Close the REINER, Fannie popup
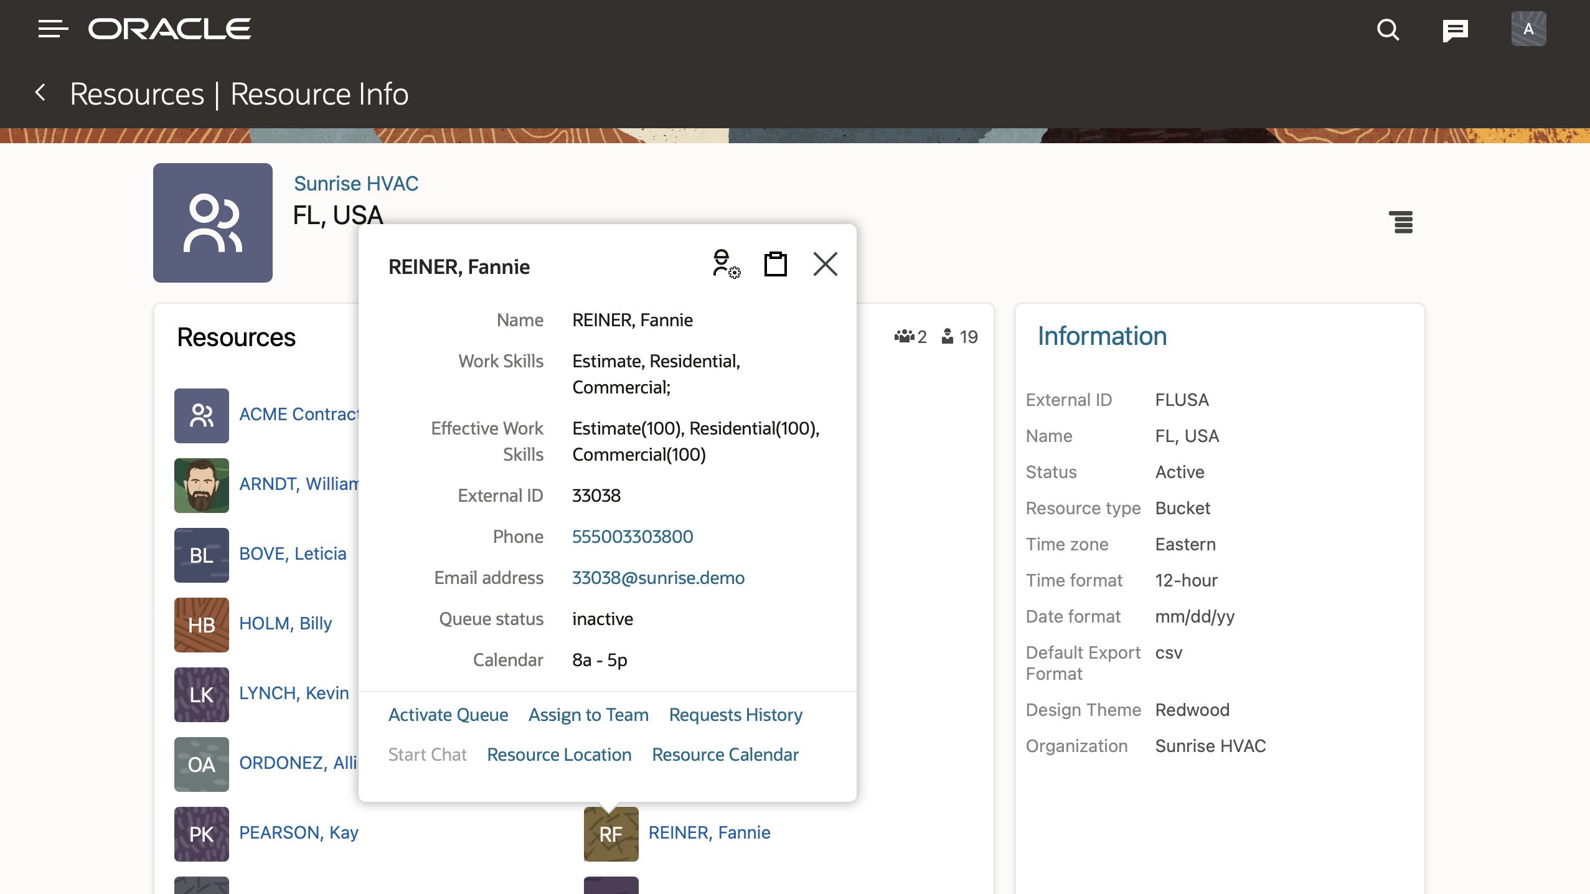This screenshot has width=1590, height=894. [826, 264]
